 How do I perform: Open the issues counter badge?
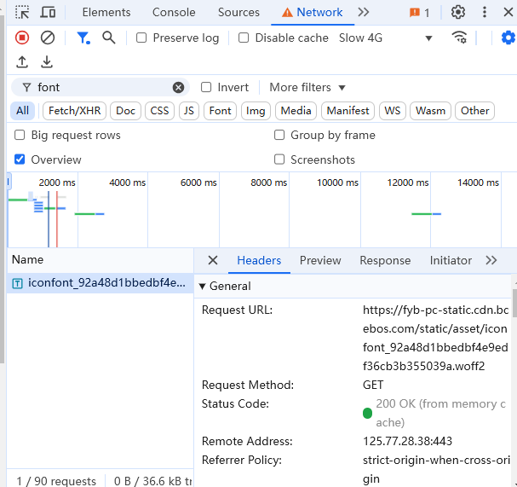(x=419, y=13)
